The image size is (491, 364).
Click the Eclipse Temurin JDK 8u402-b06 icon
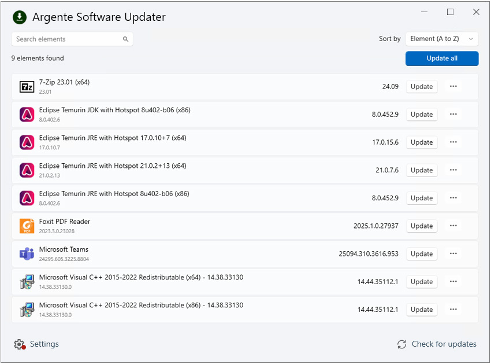tap(27, 115)
